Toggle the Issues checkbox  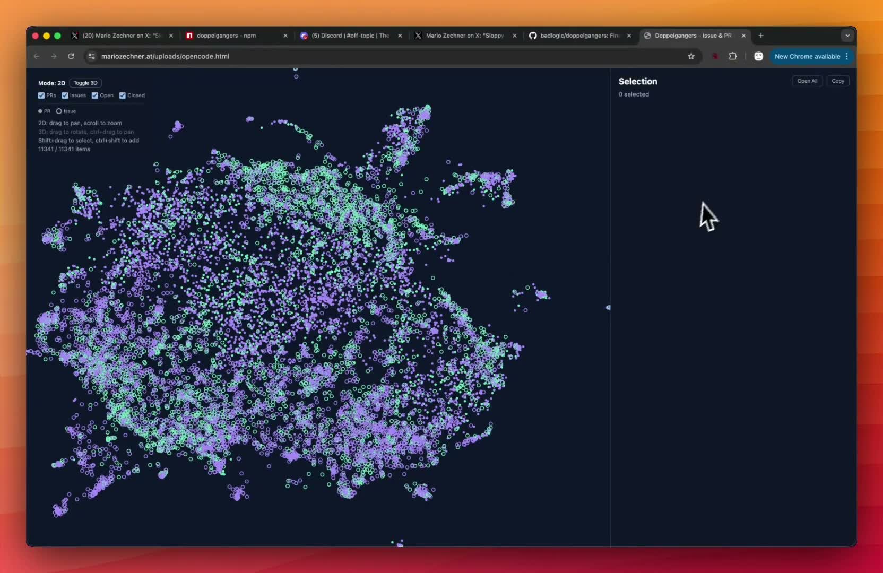coord(65,95)
